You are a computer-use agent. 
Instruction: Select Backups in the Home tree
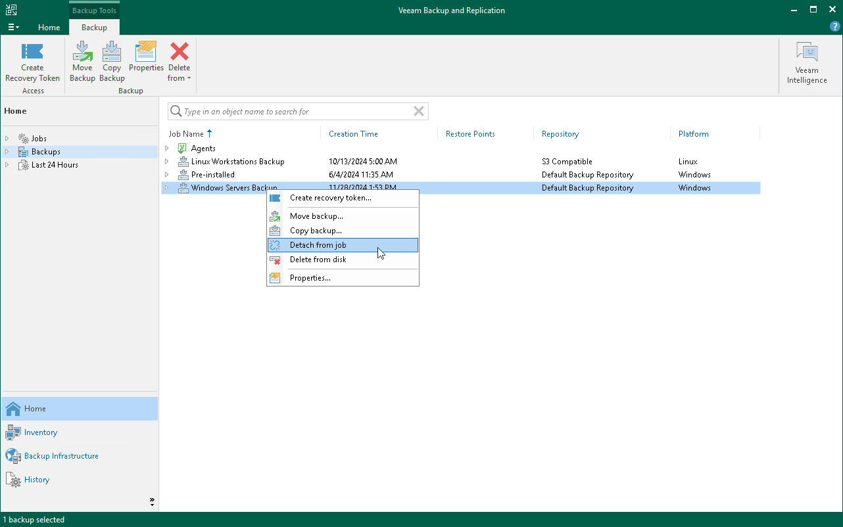pos(46,152)
